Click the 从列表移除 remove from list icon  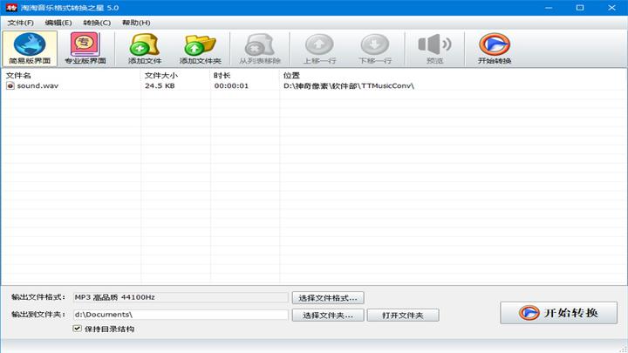tap(260, 49)
